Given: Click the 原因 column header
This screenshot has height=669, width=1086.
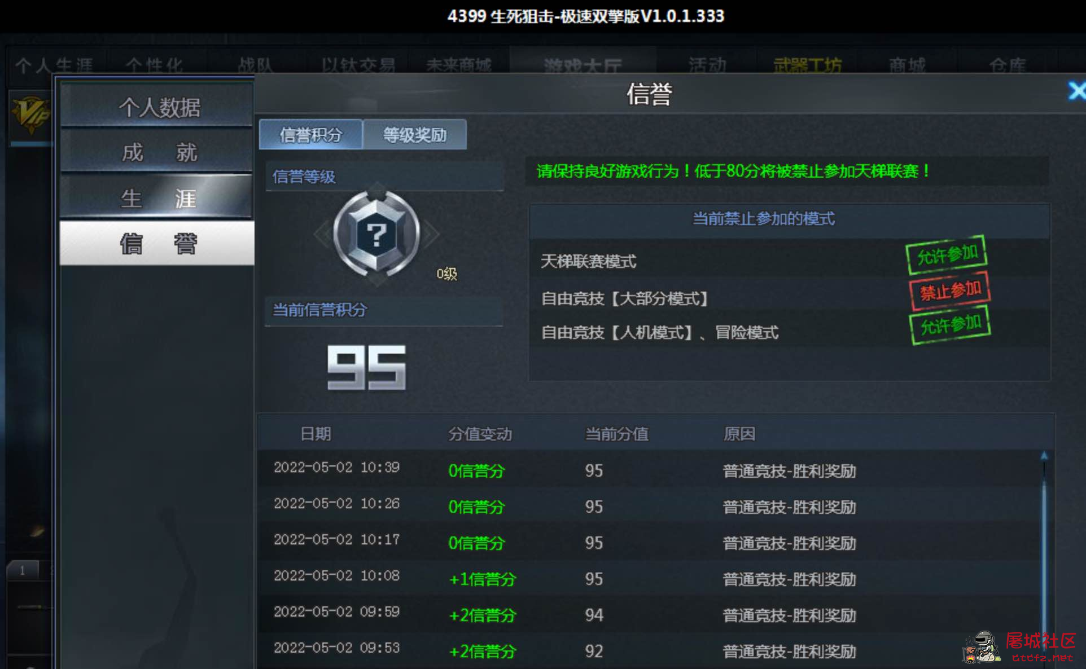Looking at the screenshot, I should (739, 433).
